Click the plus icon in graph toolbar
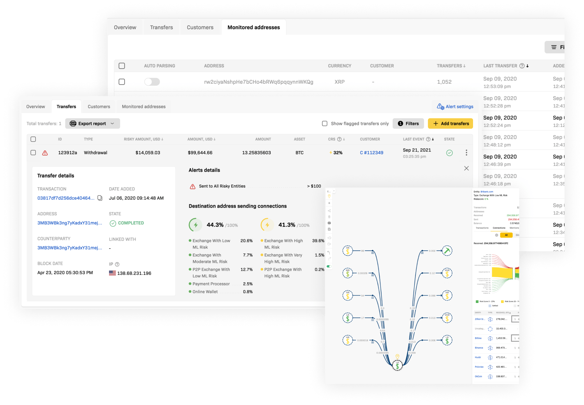 [x=329, y=203]
